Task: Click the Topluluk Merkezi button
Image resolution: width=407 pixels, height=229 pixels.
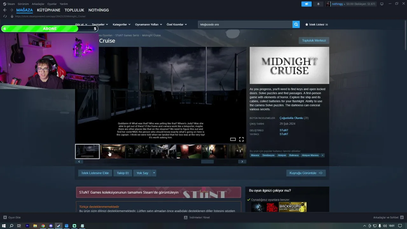Action: click(x=314, y=40)
